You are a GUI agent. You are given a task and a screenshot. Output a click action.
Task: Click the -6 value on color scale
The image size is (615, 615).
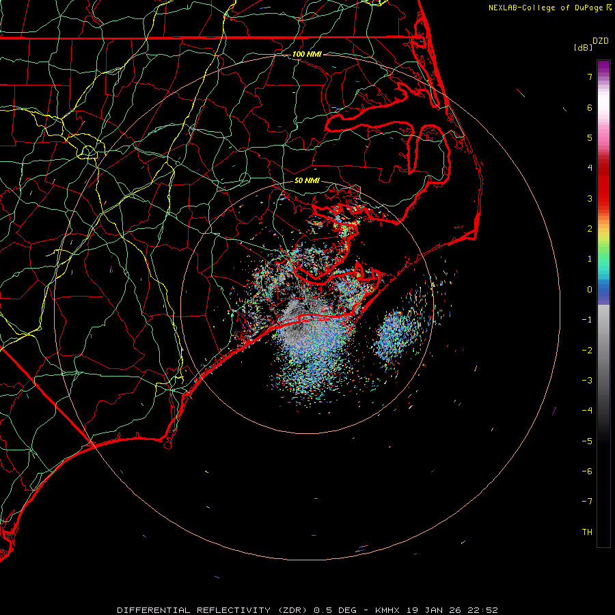(x=587, y=471)
